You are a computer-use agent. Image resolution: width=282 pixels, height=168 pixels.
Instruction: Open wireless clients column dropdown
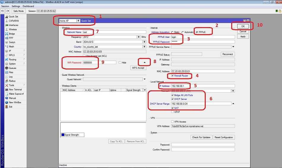tap(145, 90)
